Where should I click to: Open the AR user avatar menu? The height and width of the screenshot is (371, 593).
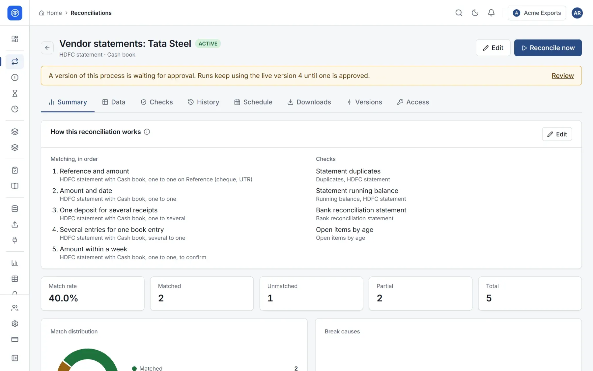pyautogui.click(x=577, y=13)
